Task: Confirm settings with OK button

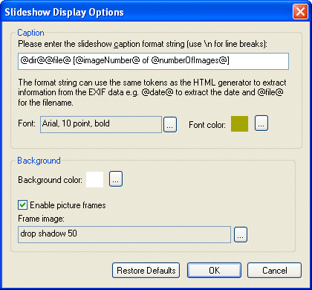Action: point(214,270)
